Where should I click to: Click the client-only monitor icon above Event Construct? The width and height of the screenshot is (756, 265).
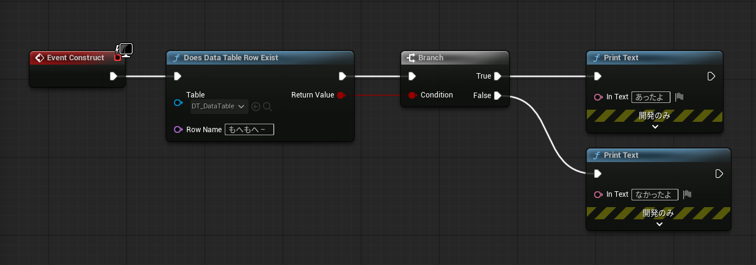click(126, 51)
